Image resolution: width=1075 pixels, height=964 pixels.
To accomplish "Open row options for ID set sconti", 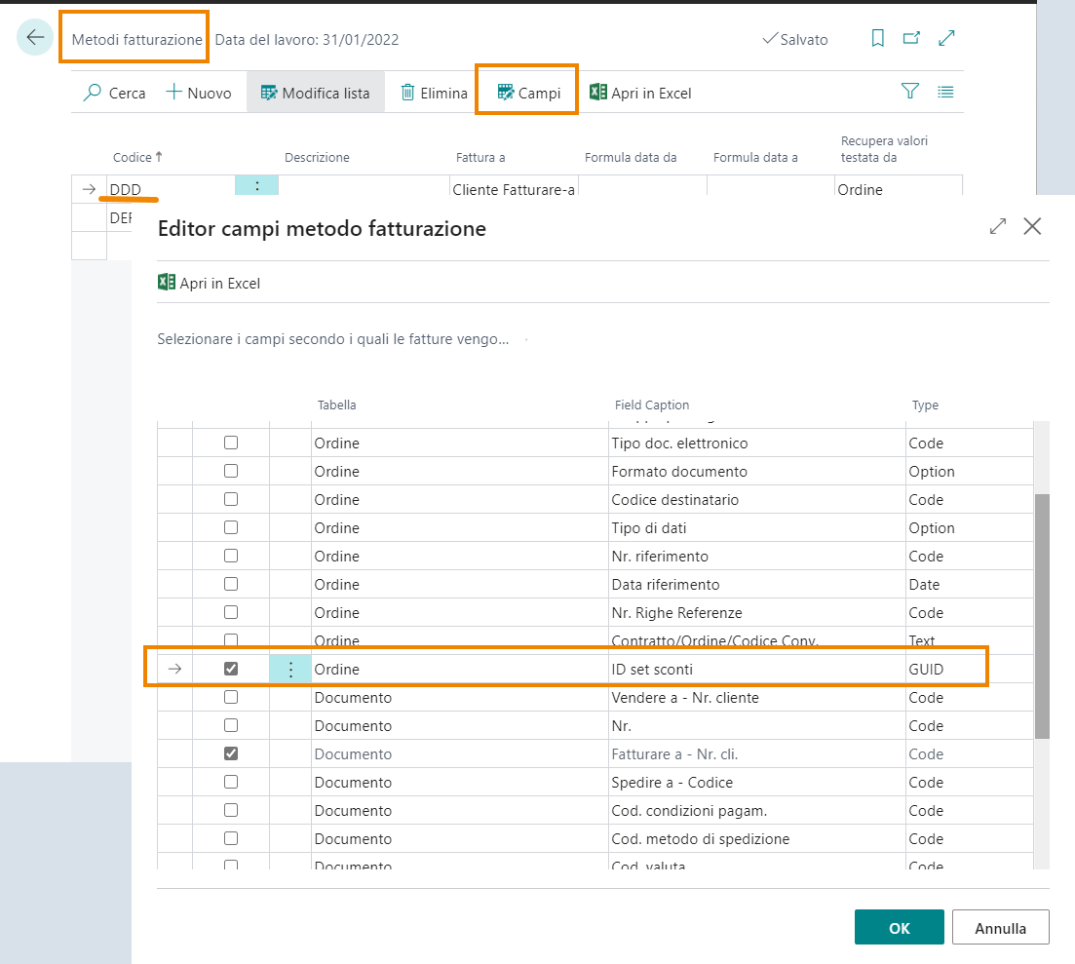I will click(290, 669).
